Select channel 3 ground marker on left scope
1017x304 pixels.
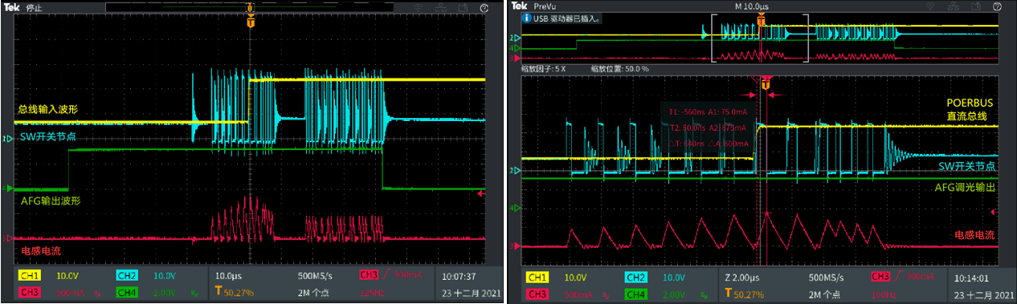9,239
